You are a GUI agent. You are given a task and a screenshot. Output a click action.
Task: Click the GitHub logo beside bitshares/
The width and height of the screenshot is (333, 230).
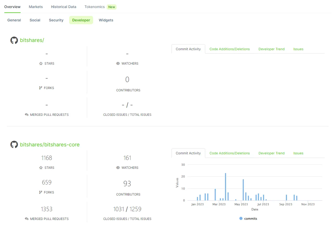pyautogui.click(x=14, y=40)
